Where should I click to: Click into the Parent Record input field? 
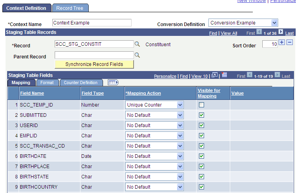(94, 55)
